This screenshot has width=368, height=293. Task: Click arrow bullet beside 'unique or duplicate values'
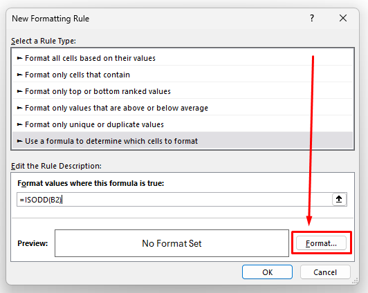click(19, 124)
